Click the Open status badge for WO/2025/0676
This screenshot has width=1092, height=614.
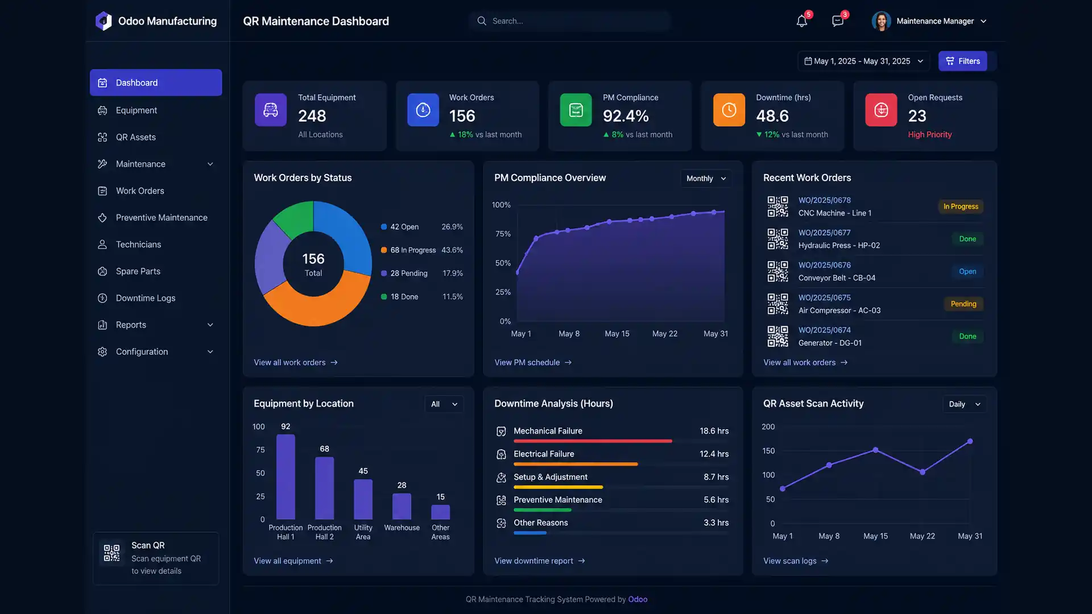[x=967, y=271]
